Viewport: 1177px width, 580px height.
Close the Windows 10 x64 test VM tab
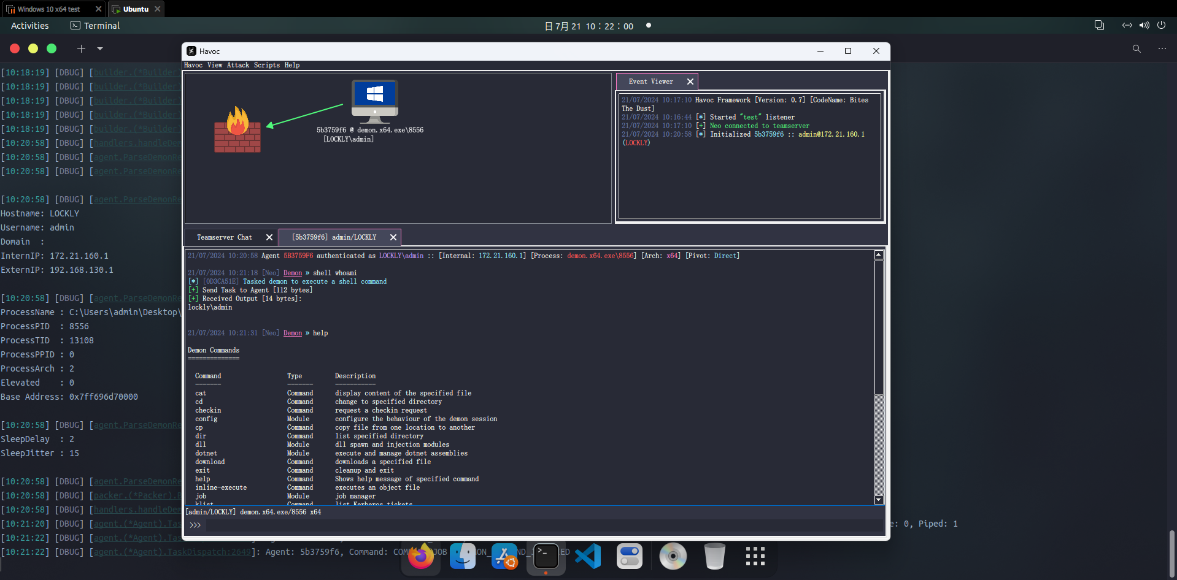98,9
